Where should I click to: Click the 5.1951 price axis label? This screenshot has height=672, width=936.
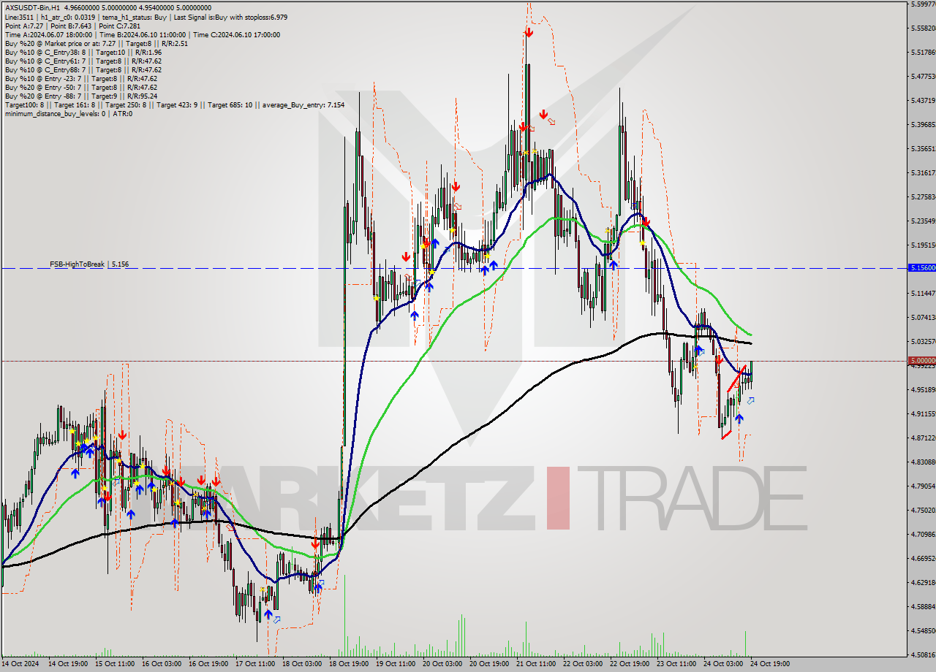pyautogui.click(x=923, y=245)
